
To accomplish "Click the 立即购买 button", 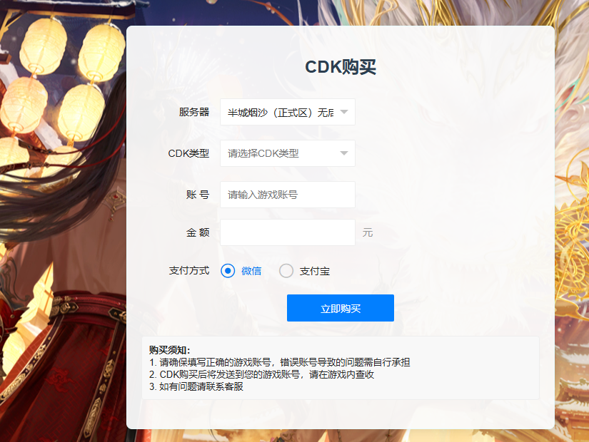I will pyautogui.click(x=341, y=308).
